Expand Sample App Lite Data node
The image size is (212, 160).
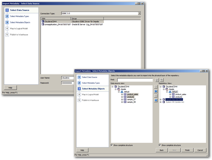[161, 100]
